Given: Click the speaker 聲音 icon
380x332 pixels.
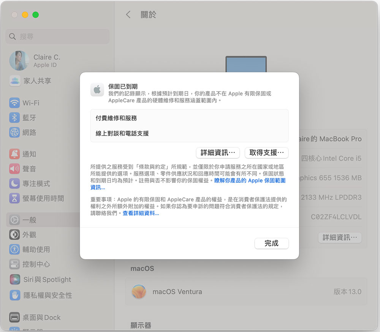Looking at the screenshot, I should pos(14,169).
